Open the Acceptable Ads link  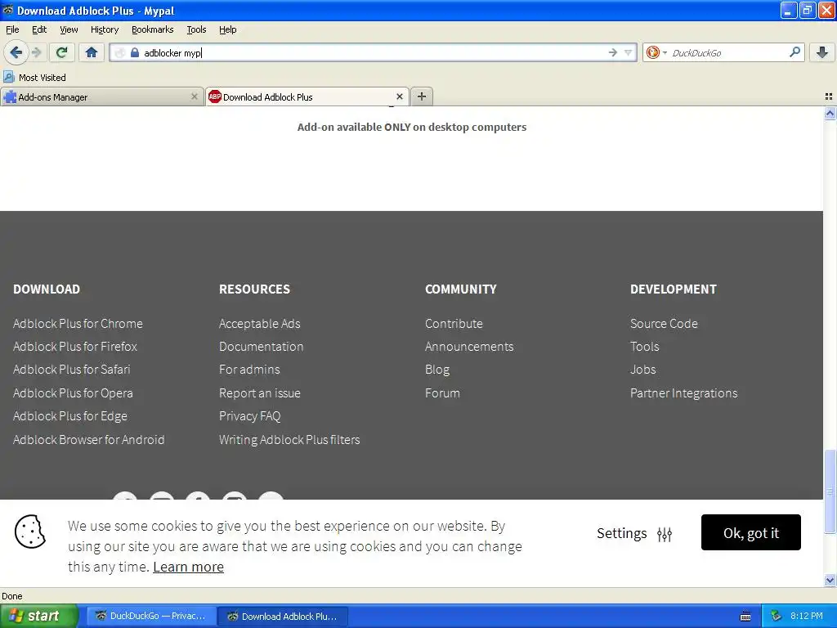[259, 324]
